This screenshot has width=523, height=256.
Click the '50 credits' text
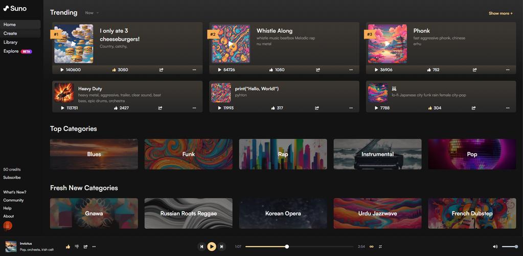(x=12, y=169)
